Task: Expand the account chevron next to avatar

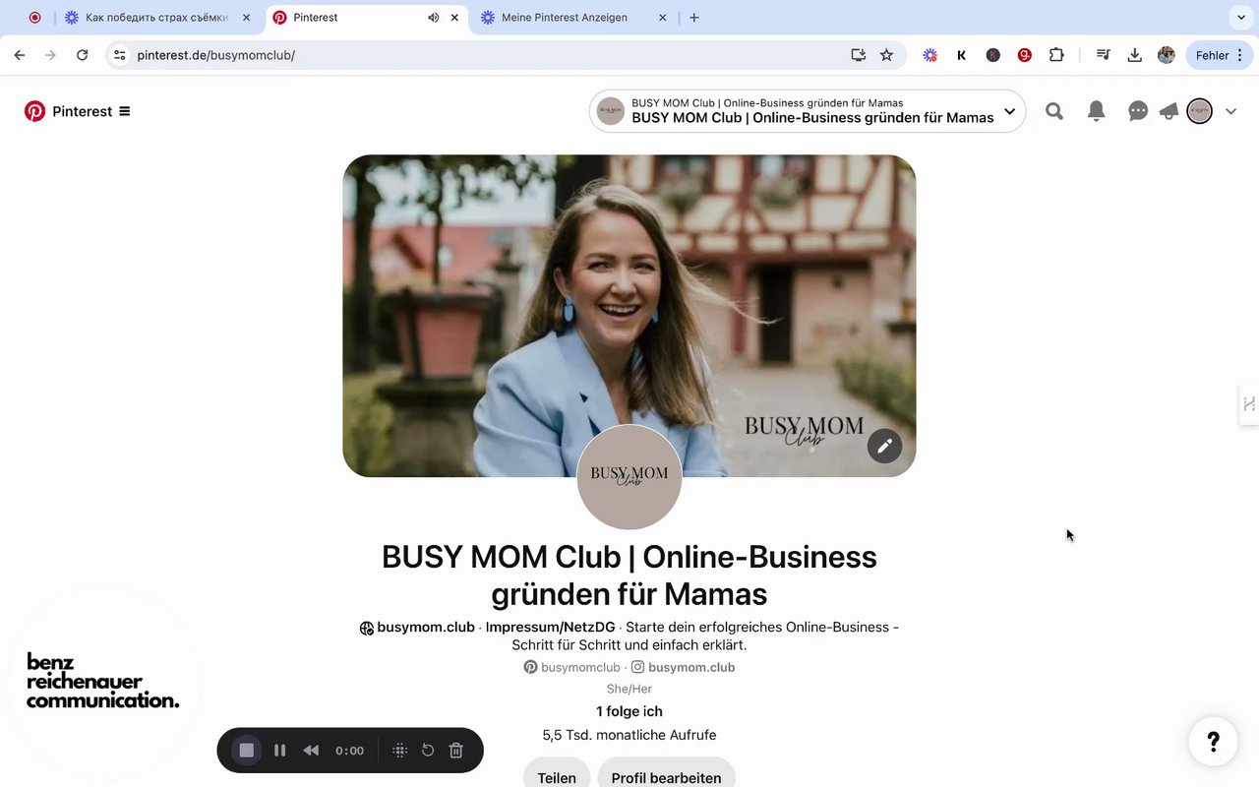Action: pos(1230,111)
